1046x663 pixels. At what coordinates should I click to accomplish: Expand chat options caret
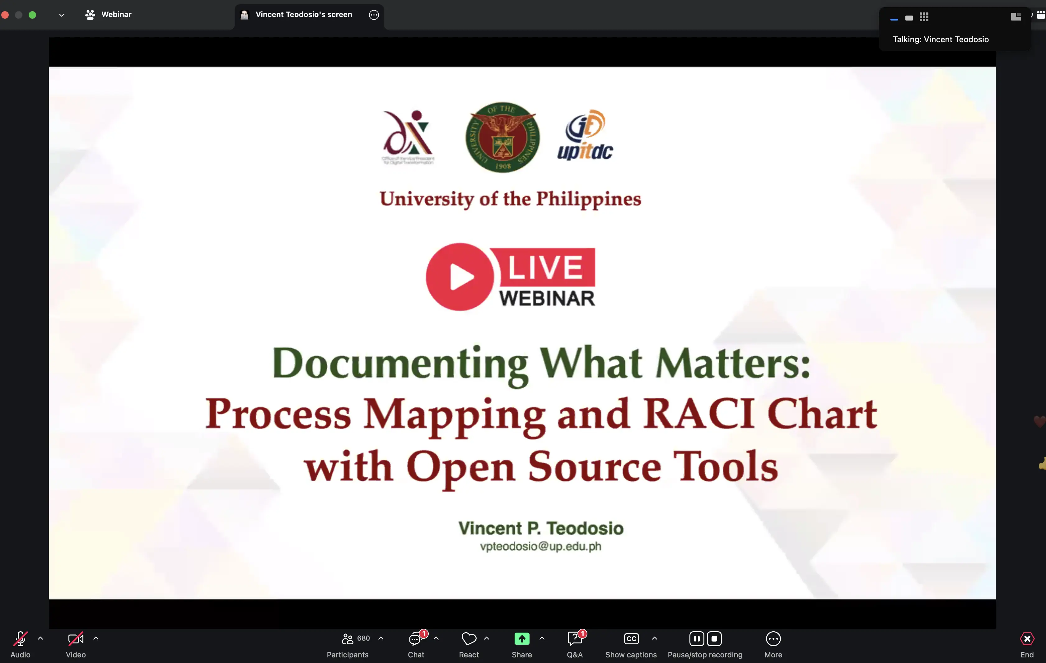[x=436, y=638]
